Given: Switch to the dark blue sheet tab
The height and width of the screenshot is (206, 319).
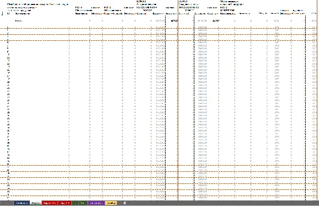Looking at the screenshot, I should click(x=22, y=203).
